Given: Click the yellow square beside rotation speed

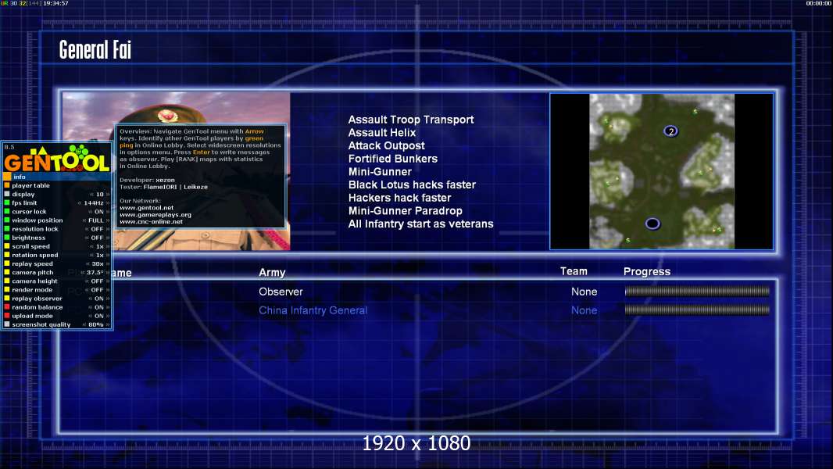Looking at the screenshot, I should 7,255.
